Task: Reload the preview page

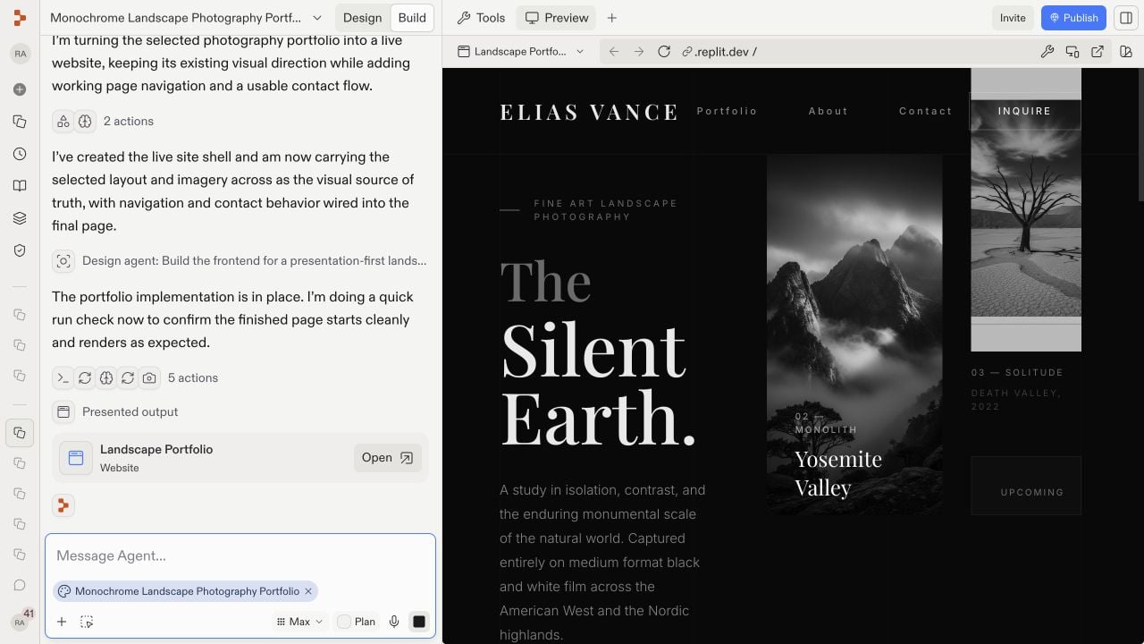Action: pos(664,52)
